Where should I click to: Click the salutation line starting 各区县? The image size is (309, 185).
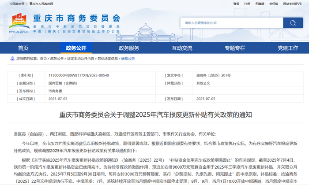click(115, 134)
